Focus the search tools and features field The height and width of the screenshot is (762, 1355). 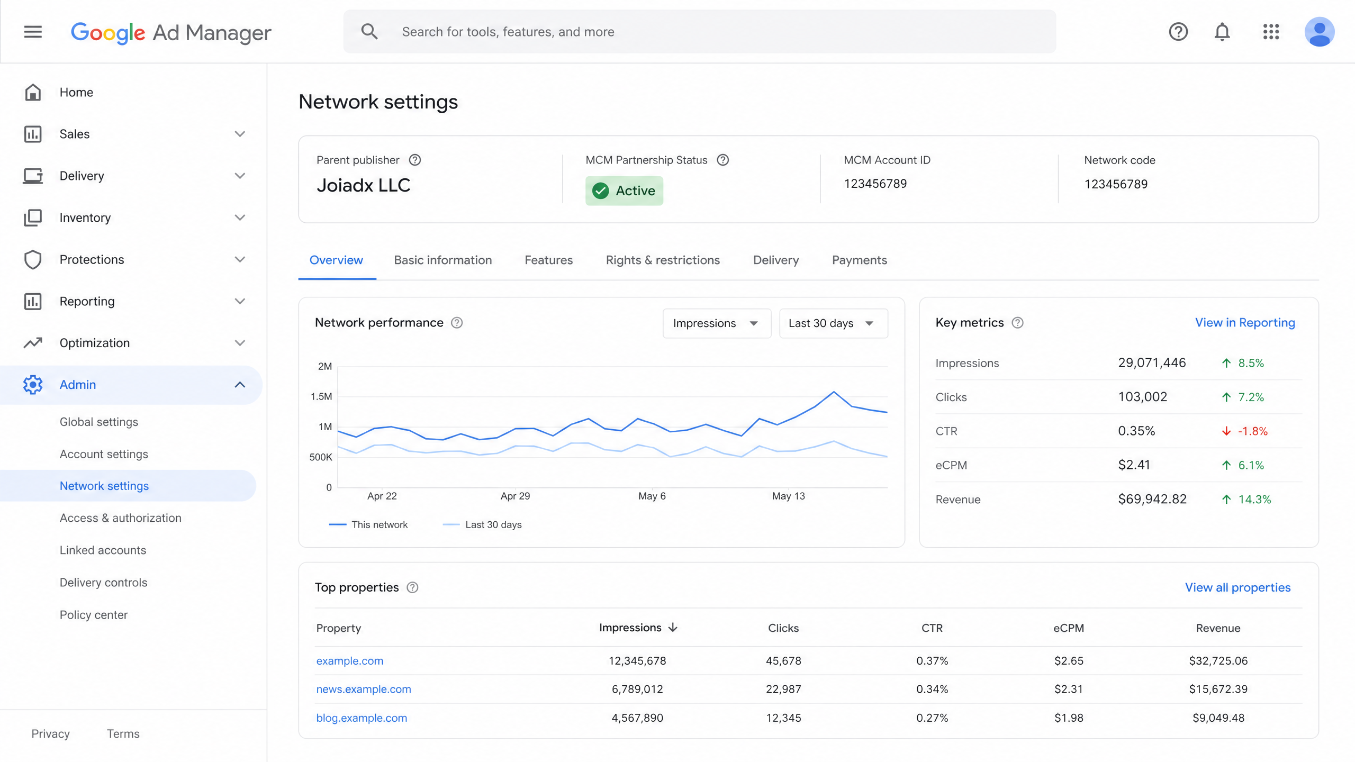click(x=700, y=32)
